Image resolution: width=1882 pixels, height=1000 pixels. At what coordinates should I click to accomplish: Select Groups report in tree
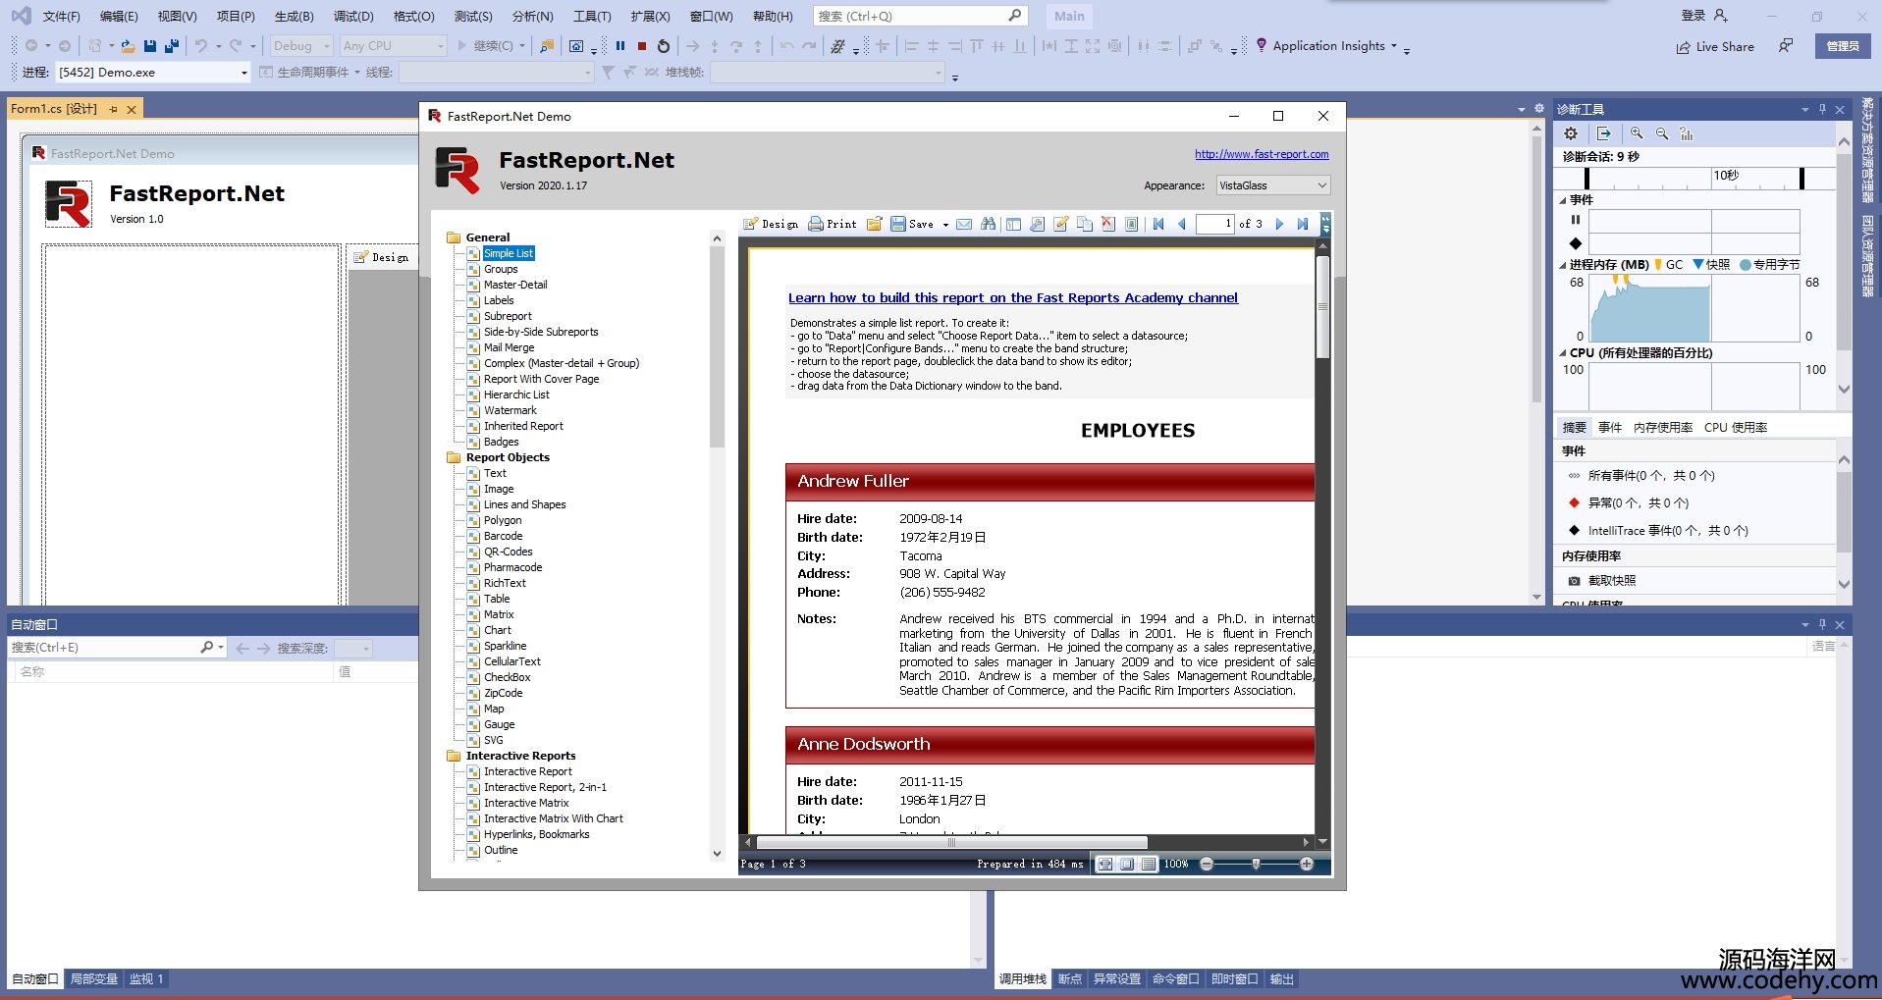pyautogui.click(x=501, y=269)
